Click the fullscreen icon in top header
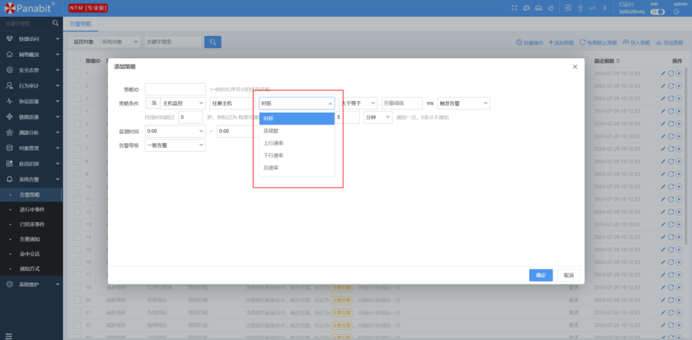The image size is (692, 340). (x=514, y=8)
